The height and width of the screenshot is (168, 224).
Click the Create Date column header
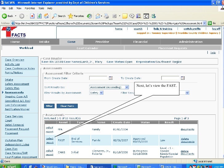pyautogui.click(x=122, y=122)
